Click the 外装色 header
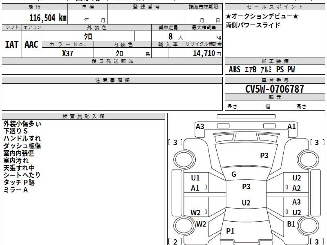327x245 pixels. 97,27
